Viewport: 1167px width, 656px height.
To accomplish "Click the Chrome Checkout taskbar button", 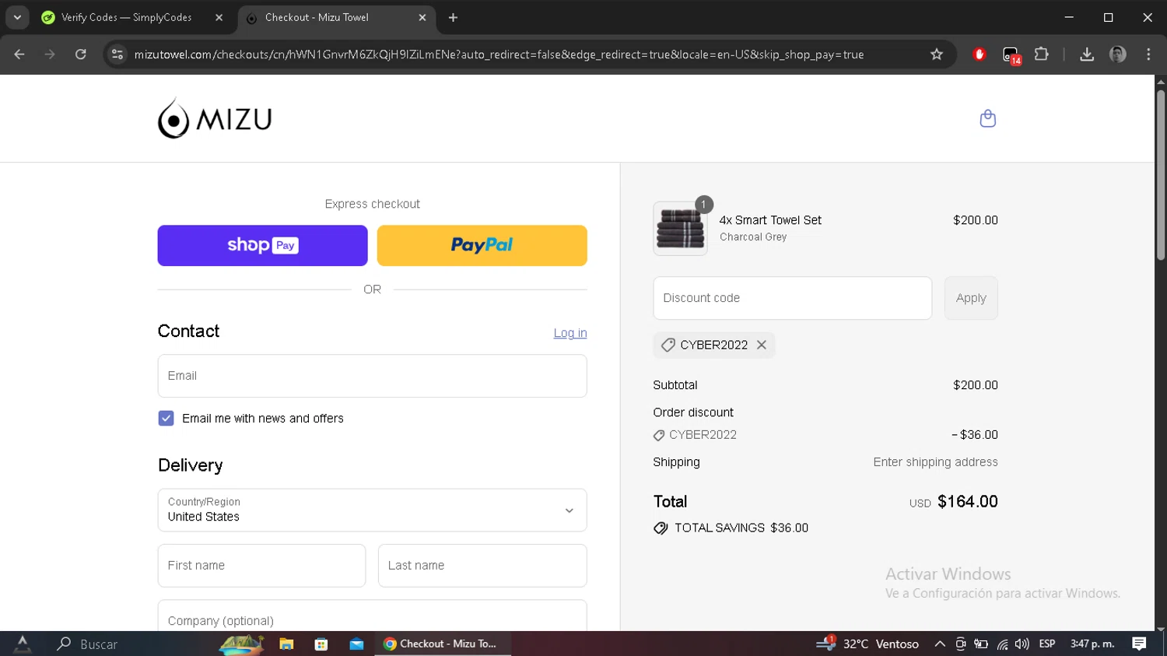I will click(x=443, y=644).
